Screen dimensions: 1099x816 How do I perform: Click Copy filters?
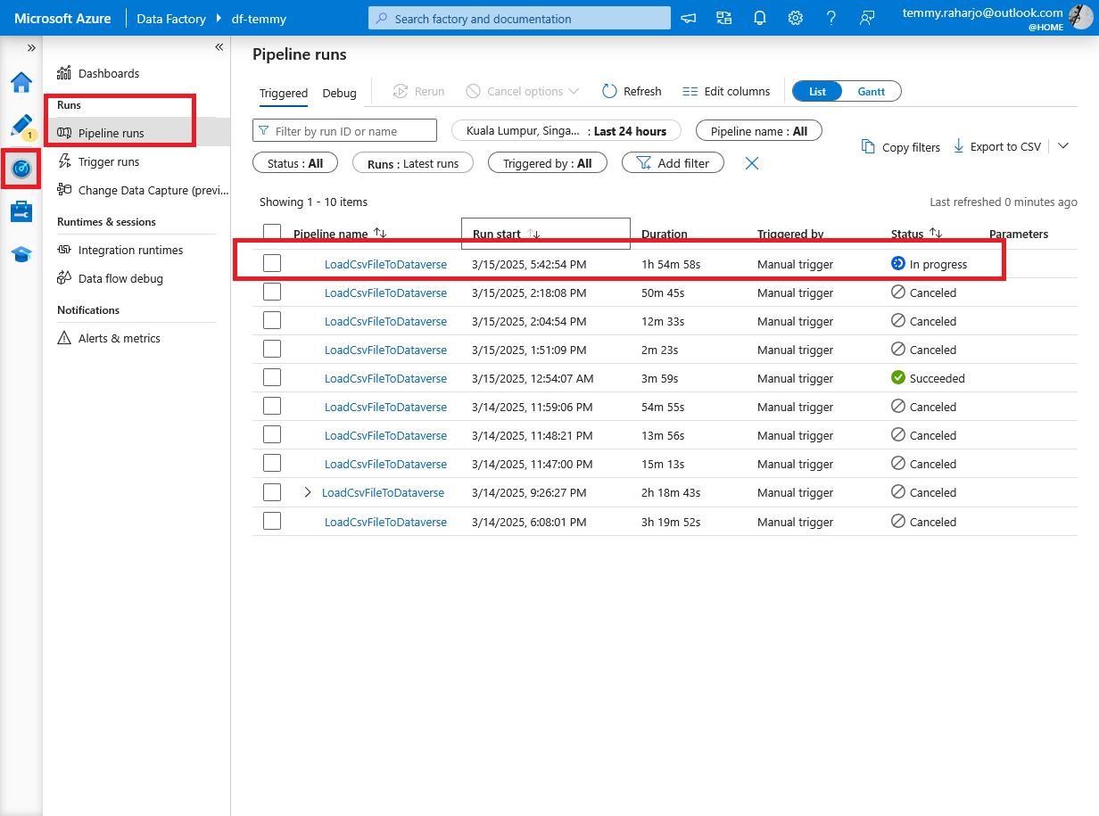point(901,147)
